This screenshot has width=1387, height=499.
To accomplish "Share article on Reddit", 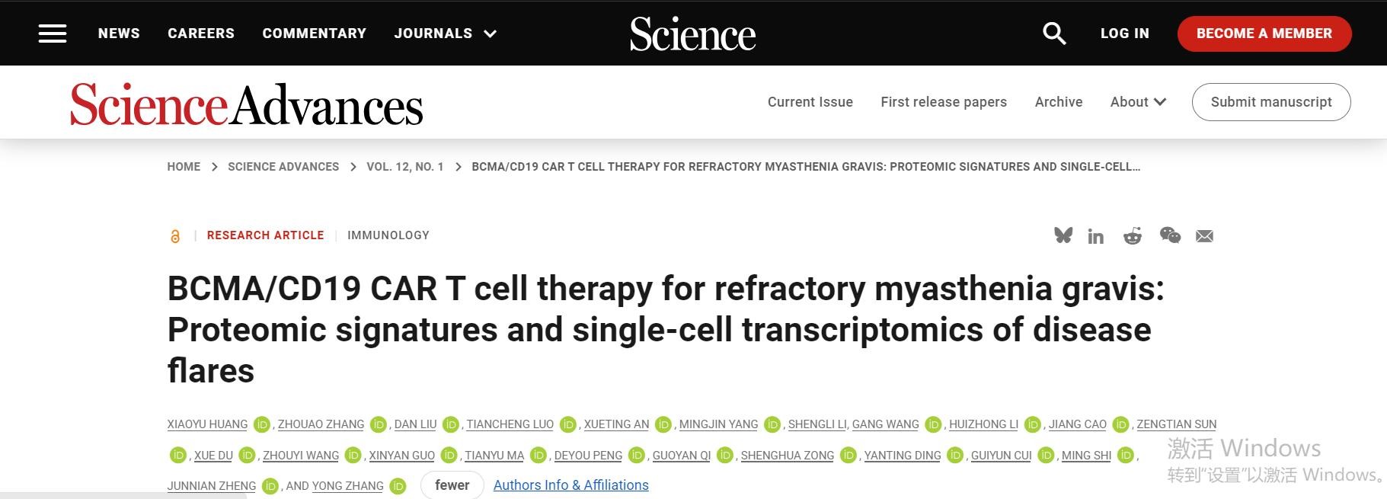I will pyautogui.click(x=1133, y=236).
